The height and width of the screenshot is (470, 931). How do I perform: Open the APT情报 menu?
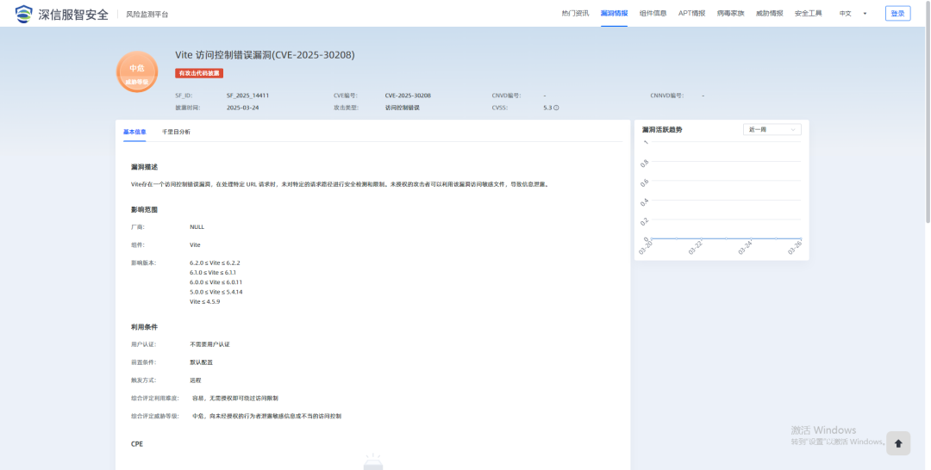click(x=691, y=13)
